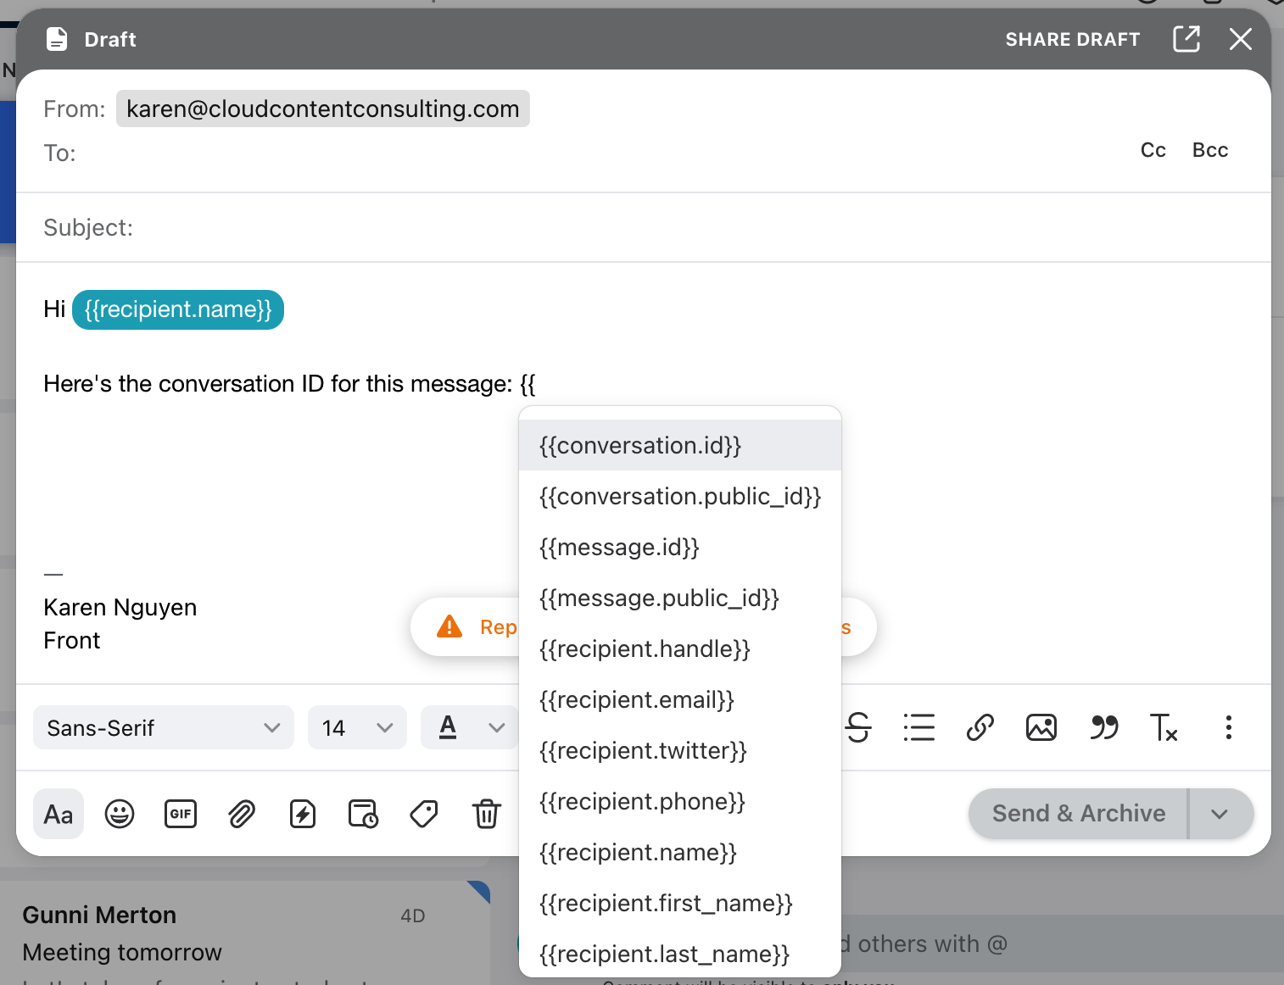Open the Sans-Serif font family dropdown

[163, 727]
